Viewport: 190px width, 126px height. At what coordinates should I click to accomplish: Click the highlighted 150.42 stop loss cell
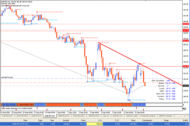click(x=95, y=124)
